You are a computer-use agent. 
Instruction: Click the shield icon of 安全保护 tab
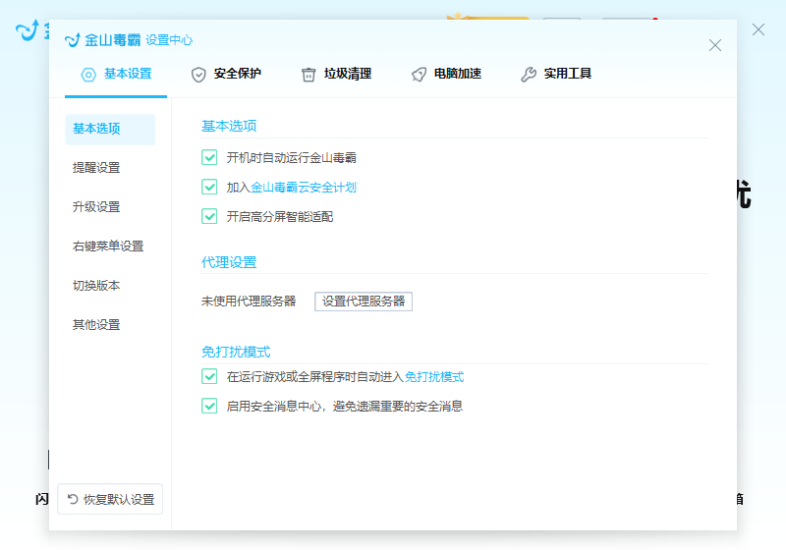click(198, 75)
